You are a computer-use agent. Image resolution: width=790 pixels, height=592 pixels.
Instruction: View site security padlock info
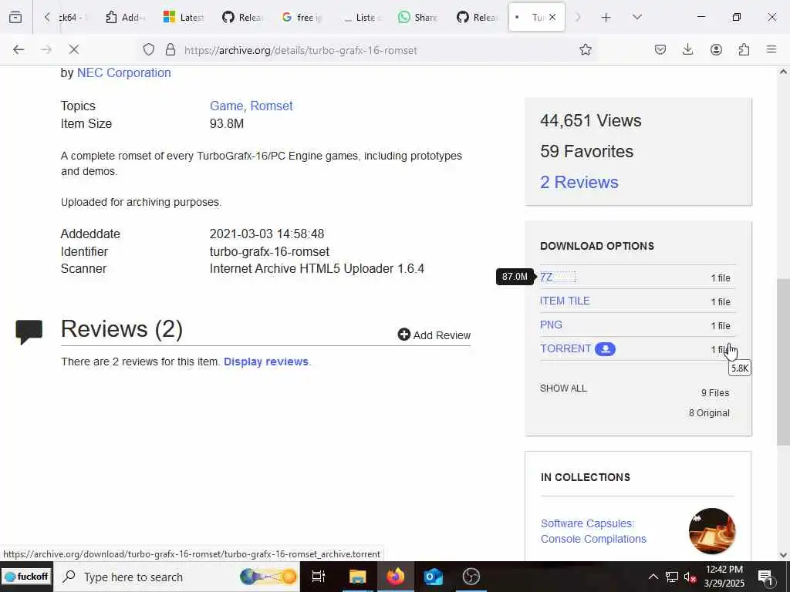coord(170,49)
